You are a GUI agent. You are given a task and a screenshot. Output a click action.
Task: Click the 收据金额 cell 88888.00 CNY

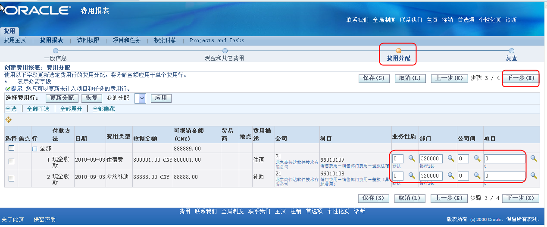pos(152,177)
